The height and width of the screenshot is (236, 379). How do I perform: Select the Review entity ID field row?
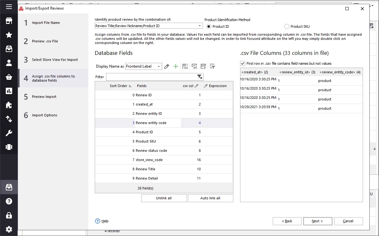pyautogui.click(x=164, y=114)
